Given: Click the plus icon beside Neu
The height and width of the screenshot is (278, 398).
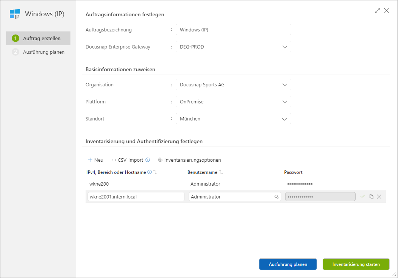Looking at the screenshot, I should (90, 160).
